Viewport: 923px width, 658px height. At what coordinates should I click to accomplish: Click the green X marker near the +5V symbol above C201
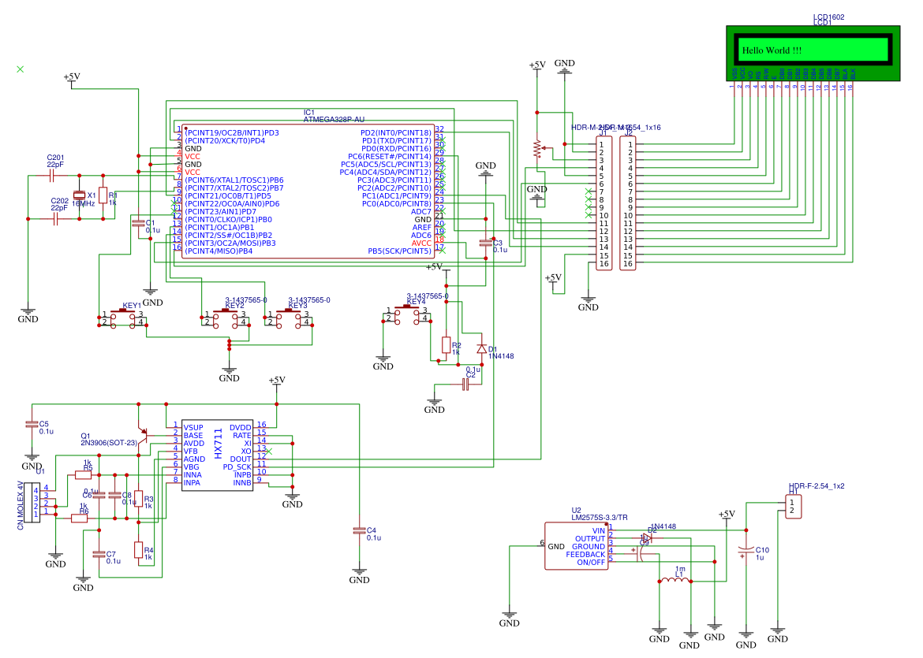[20, 69]
